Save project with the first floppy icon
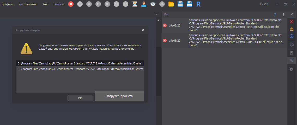 click(180, 4)
